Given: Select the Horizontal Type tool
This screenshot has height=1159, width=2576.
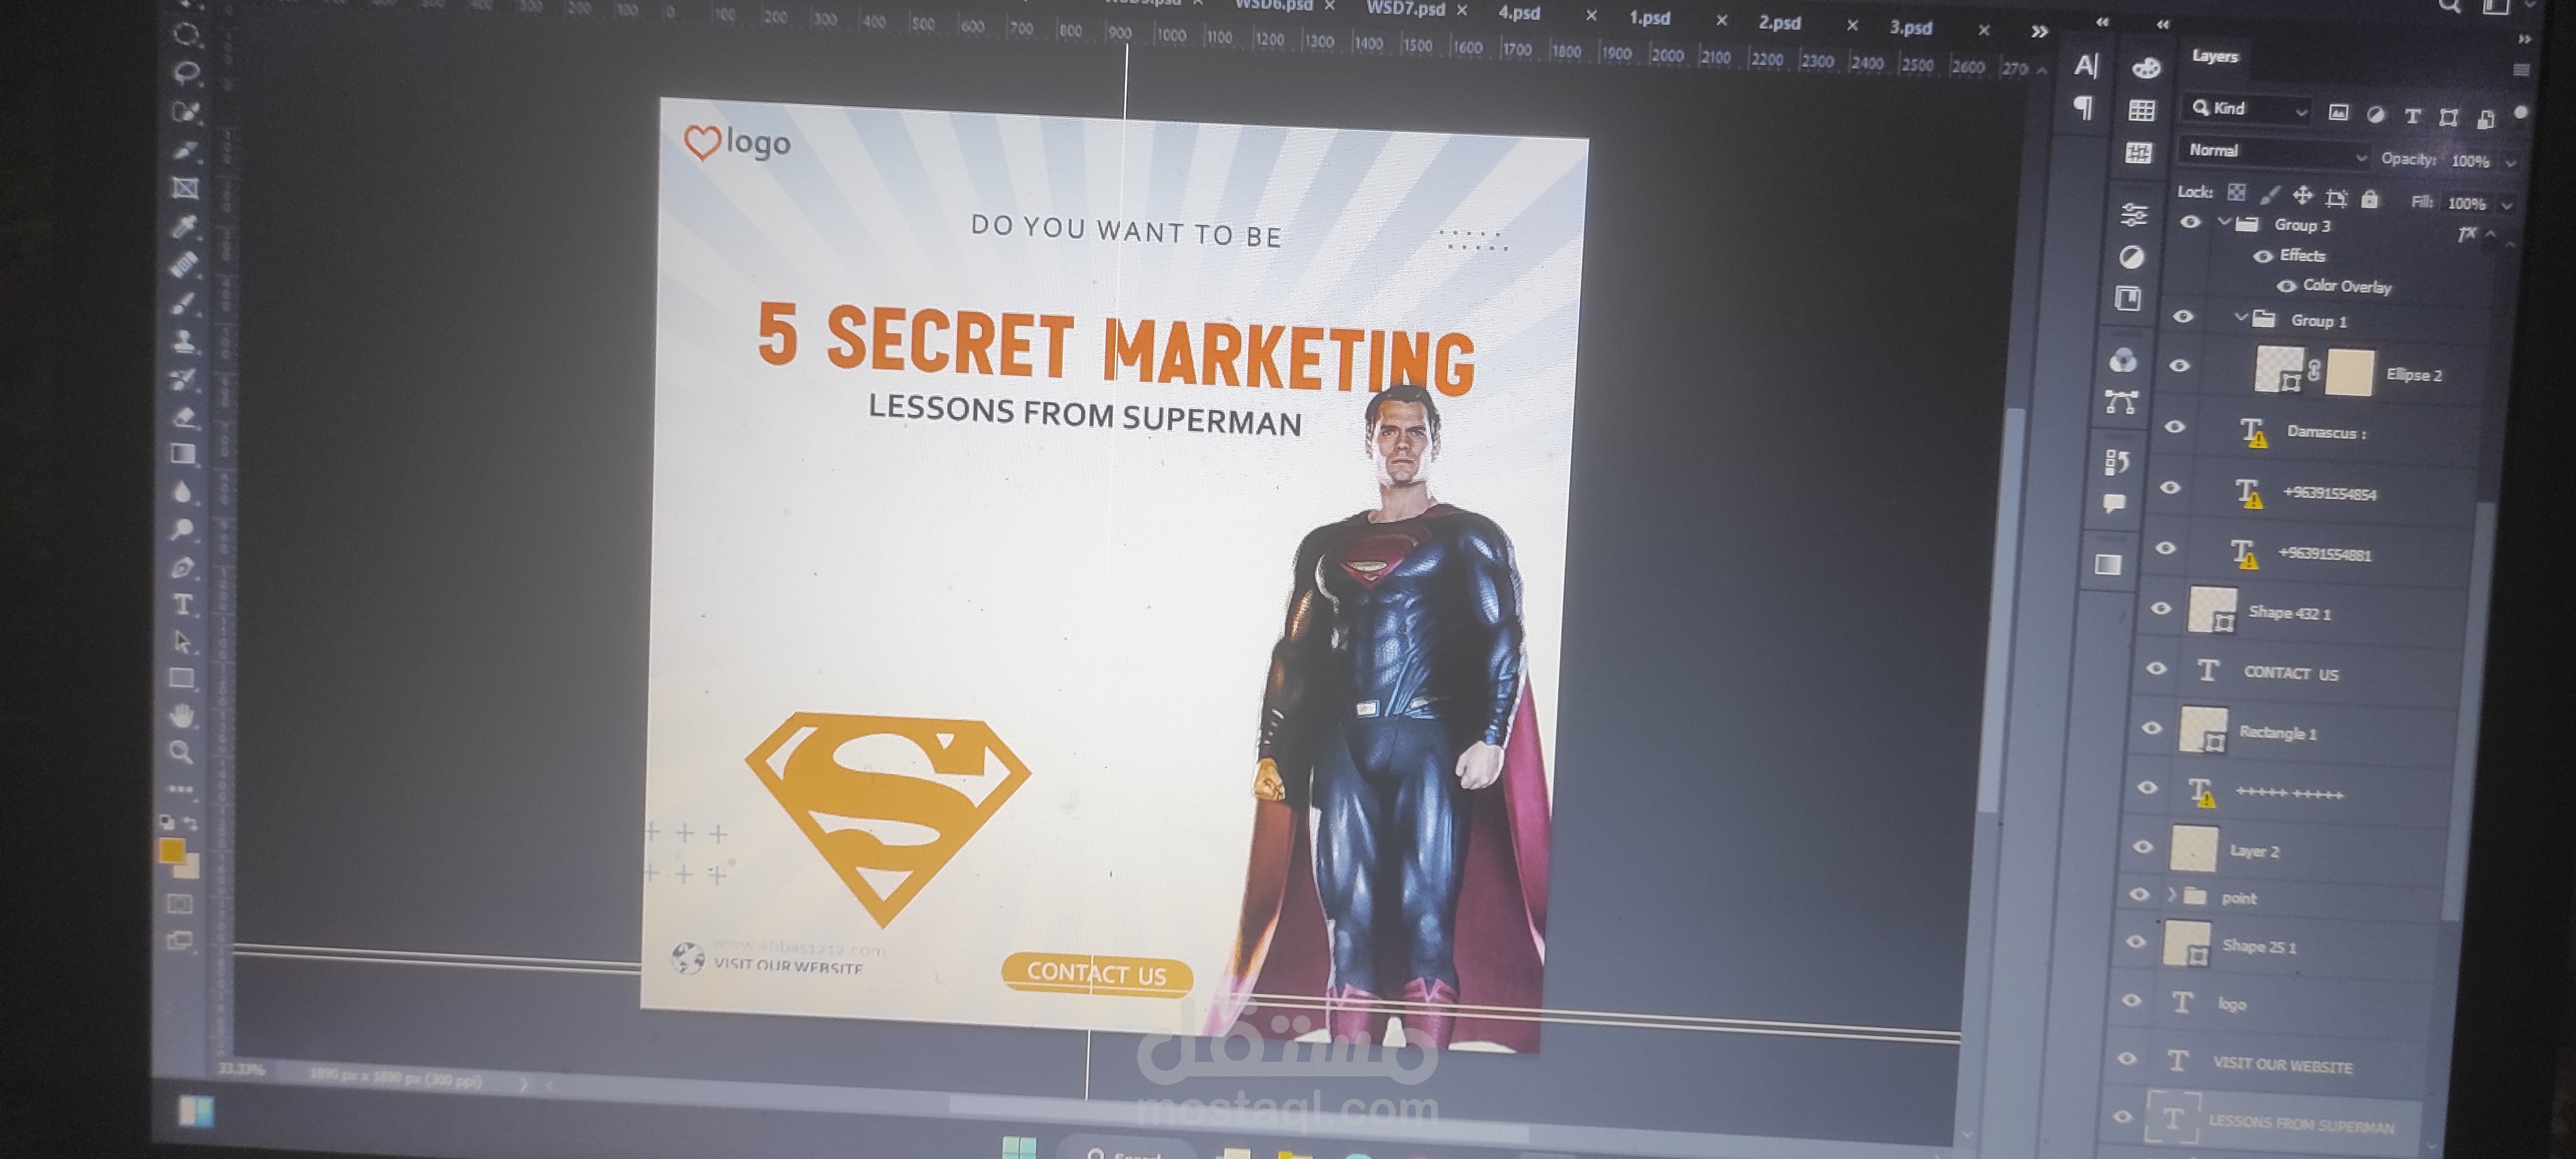Looking at the screenshot, I should [x=182, y=605].
